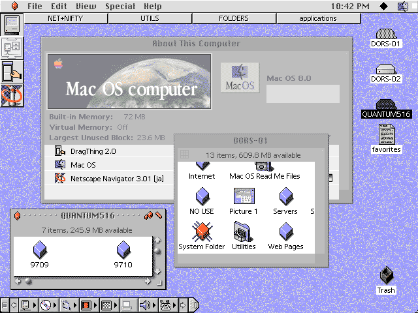Viewport: 418px width, 313px height.
Task: Open the Special menu
Action: [x=120, y=6]
